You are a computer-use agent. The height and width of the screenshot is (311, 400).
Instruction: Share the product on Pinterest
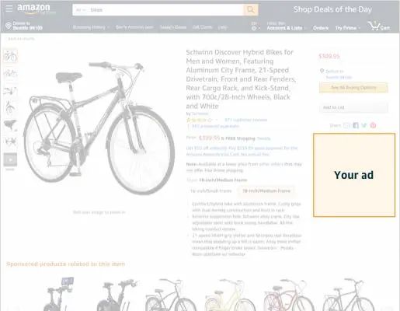373,125
